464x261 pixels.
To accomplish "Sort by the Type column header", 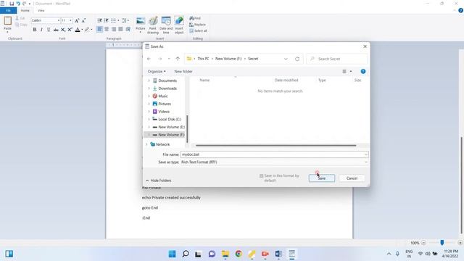I will pos(322,80).
